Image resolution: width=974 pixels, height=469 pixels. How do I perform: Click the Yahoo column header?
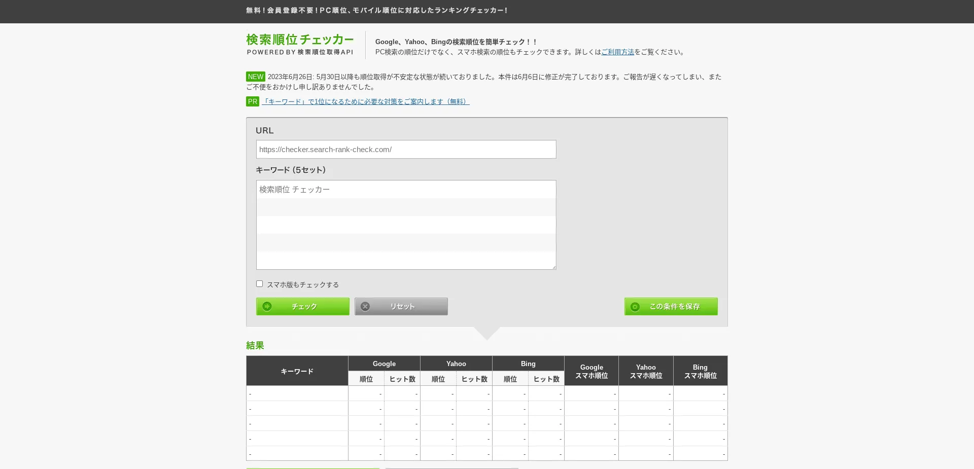[x=456, y=364]
